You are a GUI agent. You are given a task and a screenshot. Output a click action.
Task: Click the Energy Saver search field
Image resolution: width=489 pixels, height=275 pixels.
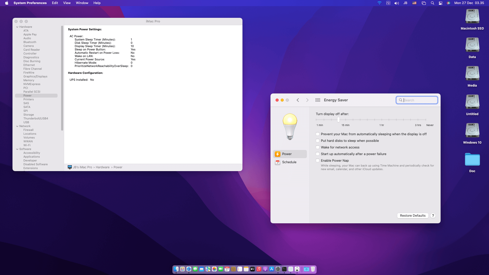tap(419, 100)
